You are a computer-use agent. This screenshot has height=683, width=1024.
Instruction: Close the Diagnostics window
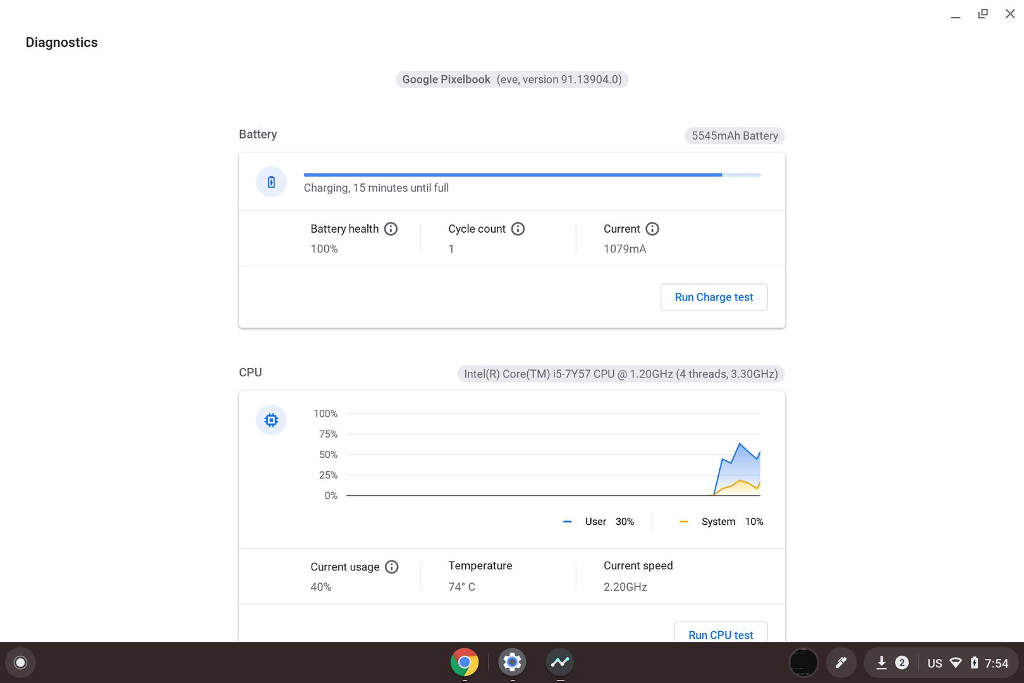(x=1010, y=14)
